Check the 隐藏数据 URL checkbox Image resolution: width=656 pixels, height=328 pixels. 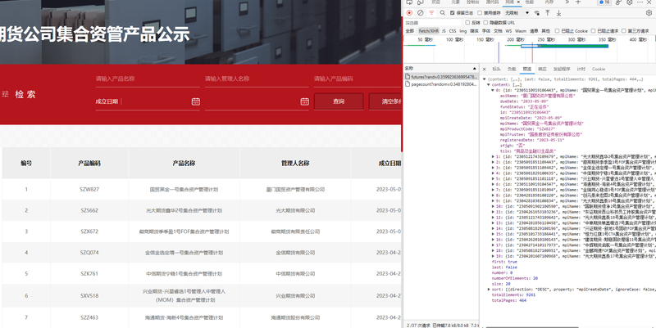pos(485,23)
